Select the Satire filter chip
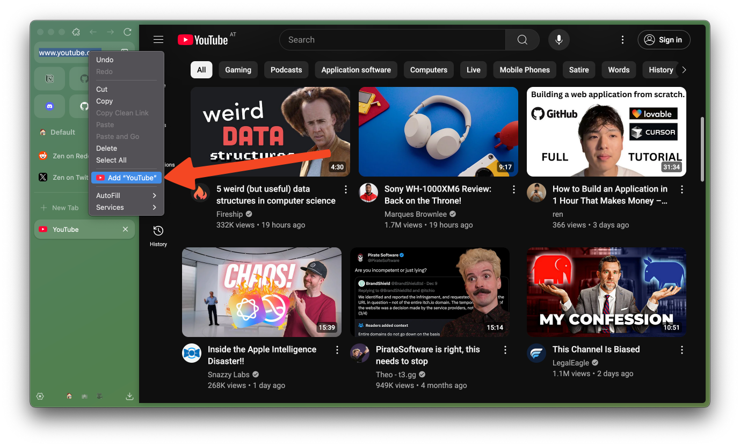The image size is (740, 447). point(579,70)
